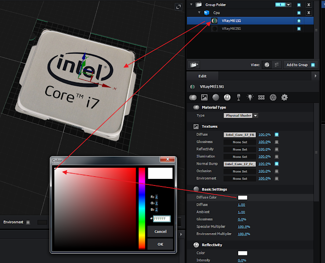The height and width of the screenshot is (263, 325).
Task: Click the Material Type section sphere icon
Action: [x=196, y=107]
